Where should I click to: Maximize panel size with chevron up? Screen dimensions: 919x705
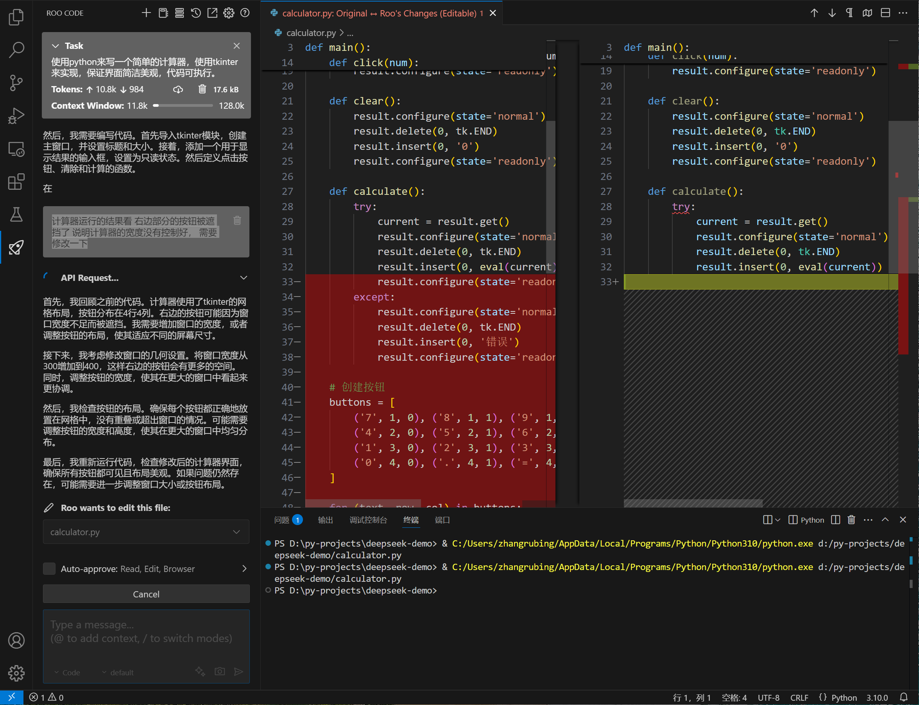pyautogui.click(x=885, y=520)
